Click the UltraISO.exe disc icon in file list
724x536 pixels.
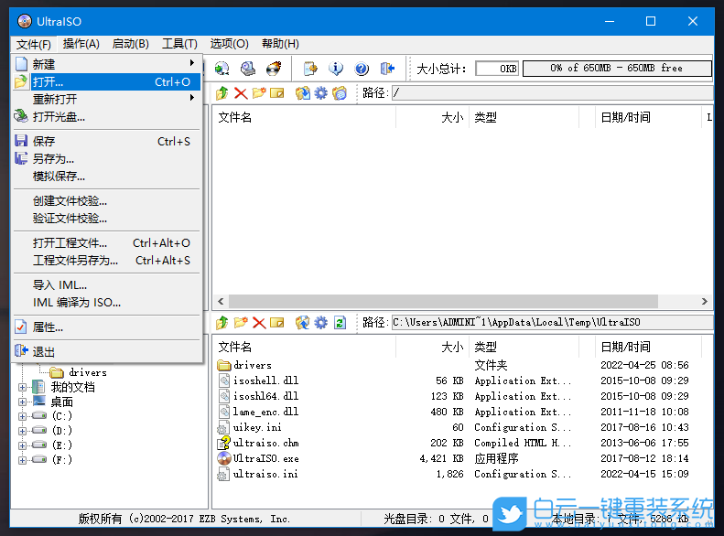click(x=224, y=458)
